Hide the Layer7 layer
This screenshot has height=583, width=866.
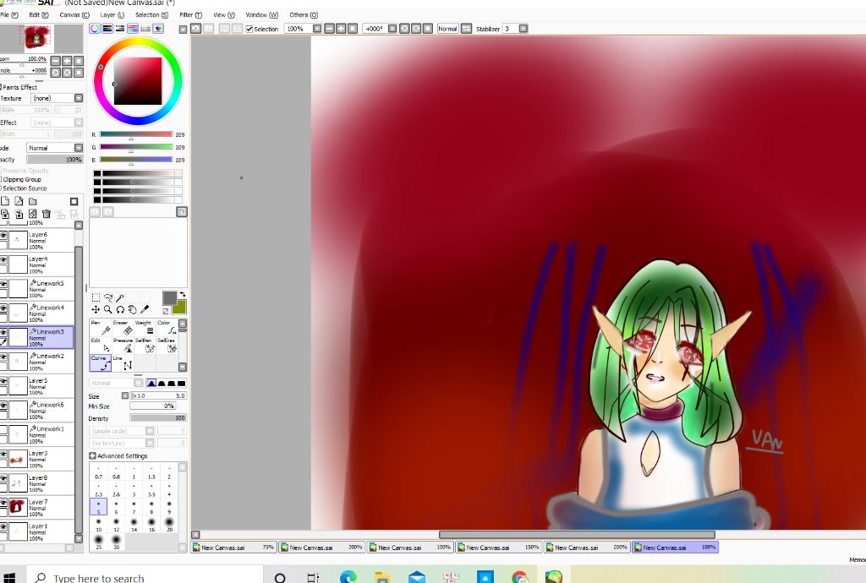click(x=3, y=503)
